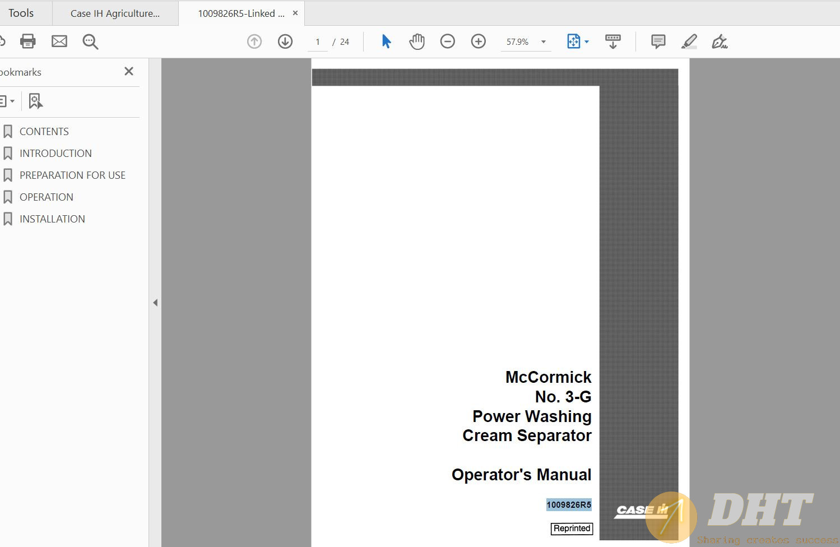The image size is (840, 547).
Task: Click the page number field
Action: pos(318,42)
